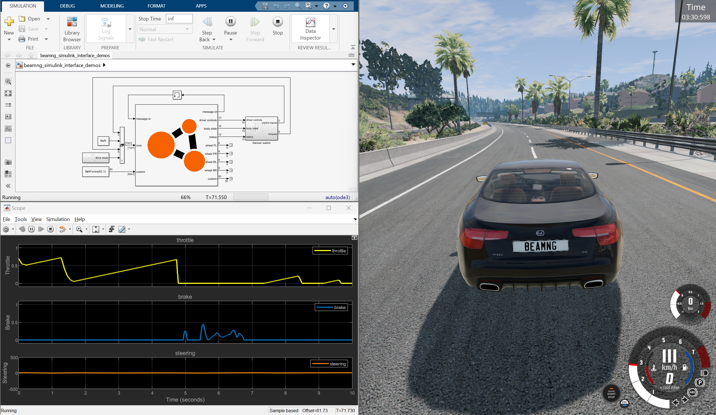The width and height of the screenshot is (716, 415).
Task: Click the Open folder icon
Action: tap(22, 19)
